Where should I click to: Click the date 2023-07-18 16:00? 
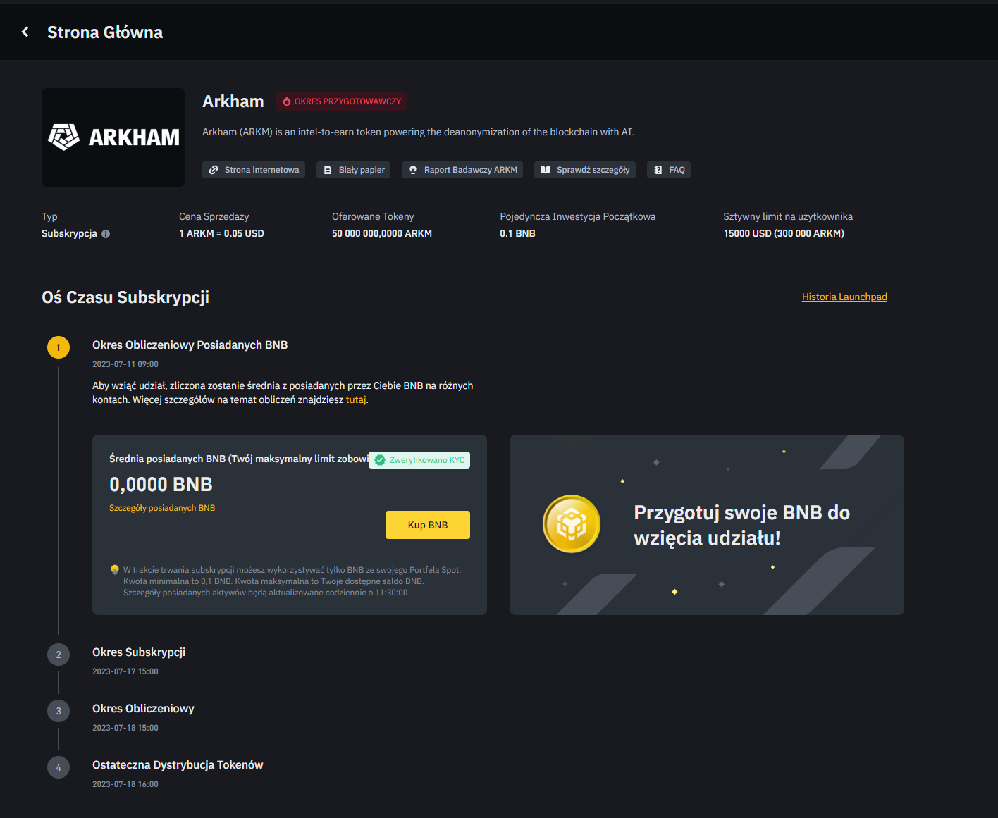[125, 784]
